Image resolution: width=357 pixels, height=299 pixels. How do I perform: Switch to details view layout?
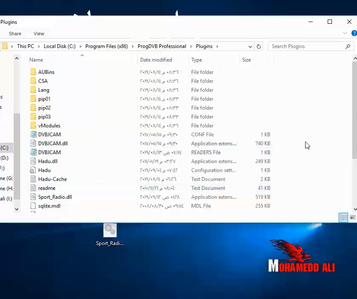pos(343,217)
